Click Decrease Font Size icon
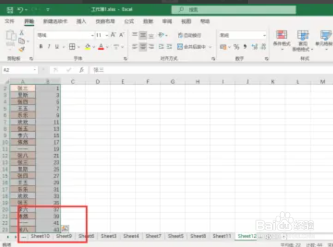 122,35
